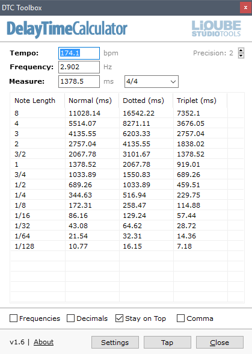Click the Measure ms input field
The image size is (252, 354).
[x=79, y=81]
